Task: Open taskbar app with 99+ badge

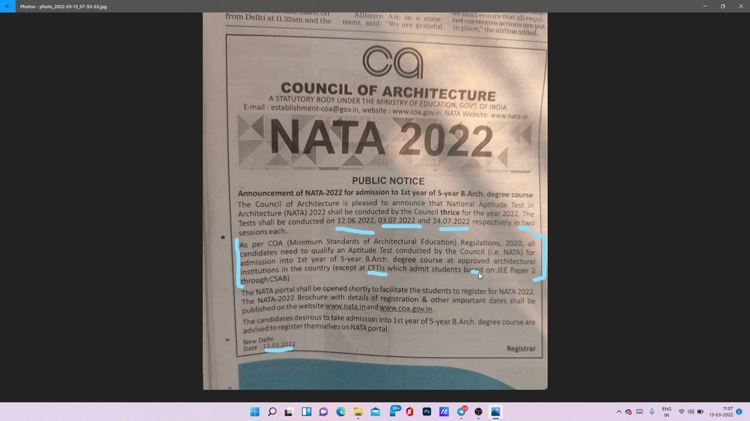Action: pyautogui.click(x=393, y=411)
